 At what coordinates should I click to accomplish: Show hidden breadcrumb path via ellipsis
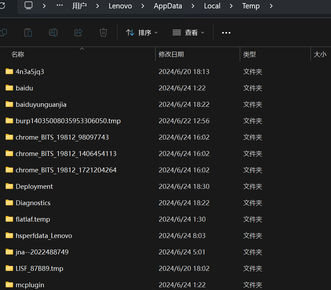coord(60,6)
